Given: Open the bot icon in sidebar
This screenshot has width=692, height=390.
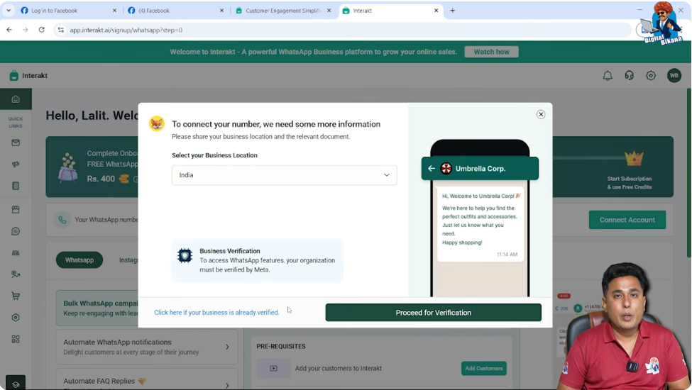Looking at the screenshot, I should pyautogui.click(x=16, y=253).
